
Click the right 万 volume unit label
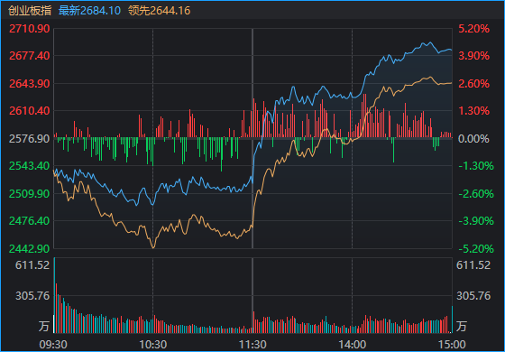coord(461,326)
